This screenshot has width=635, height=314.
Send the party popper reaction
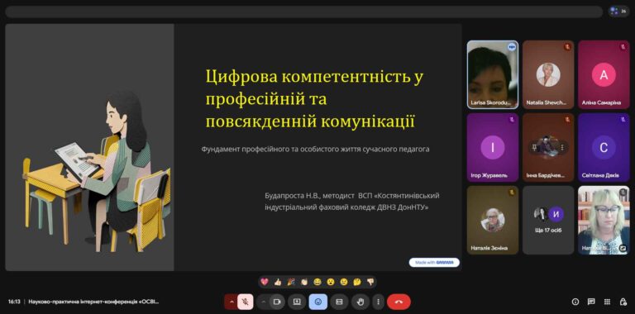[291, 282]
